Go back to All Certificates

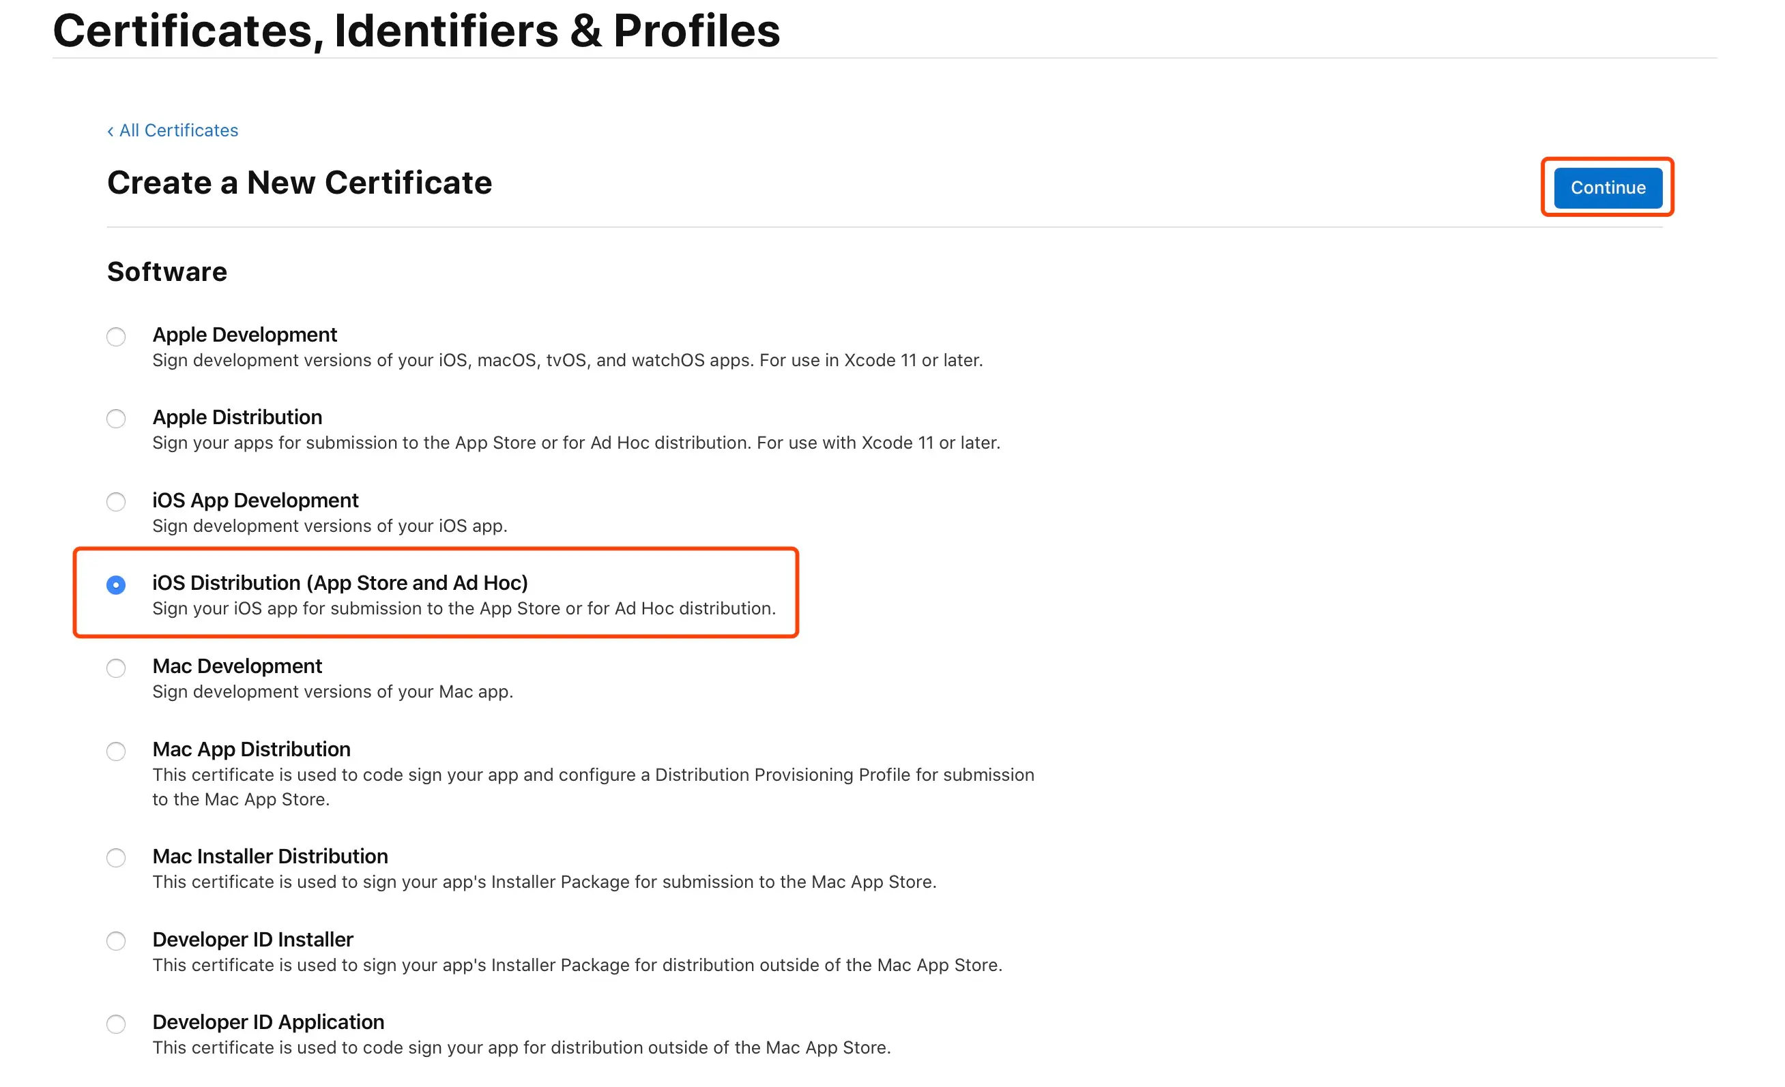tap(178, 130)
